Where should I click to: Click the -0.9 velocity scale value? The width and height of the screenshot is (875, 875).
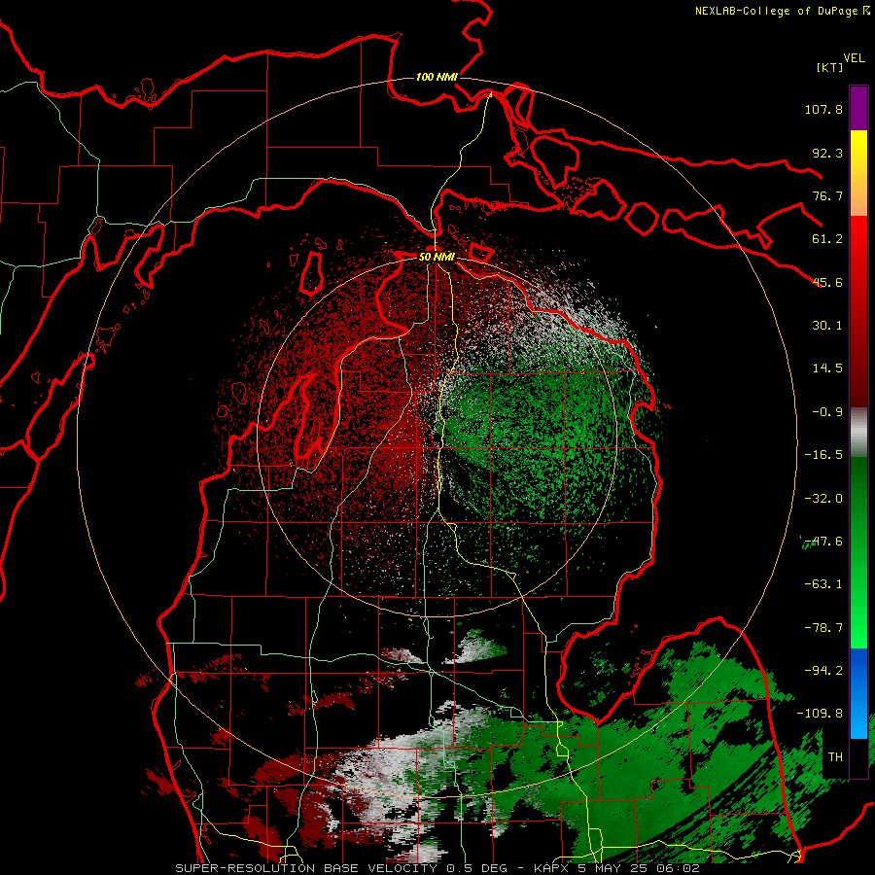pyautogui.click(x=827, y=412)
